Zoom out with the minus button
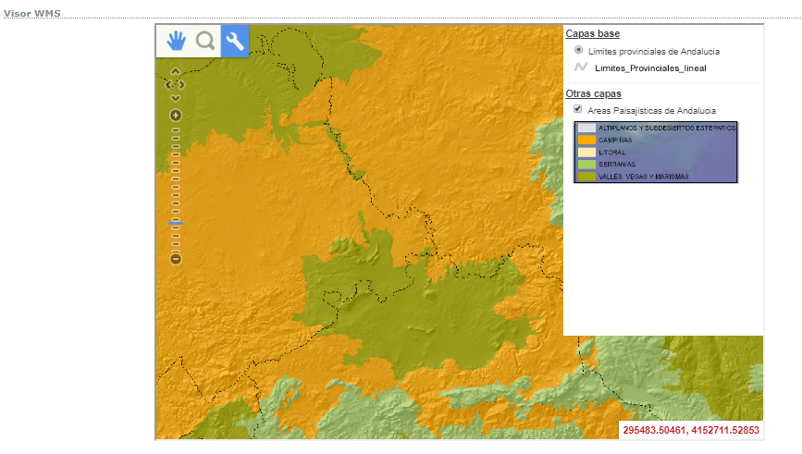This screenshot has height=454, width=802. point(176,258)
